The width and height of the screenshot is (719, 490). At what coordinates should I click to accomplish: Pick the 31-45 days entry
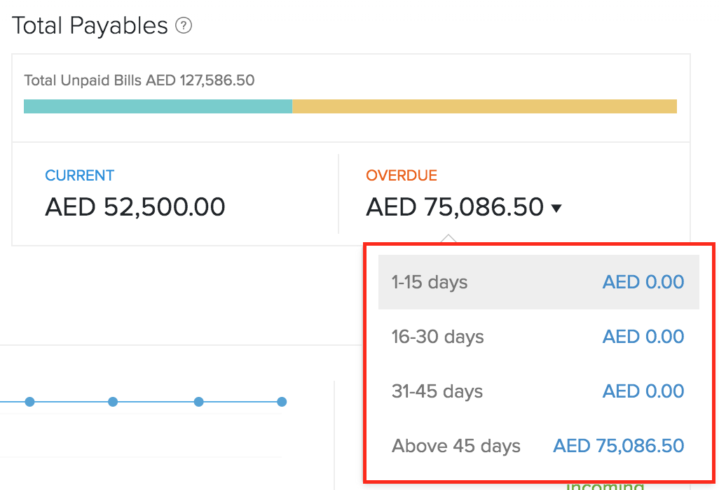[437, 391]
